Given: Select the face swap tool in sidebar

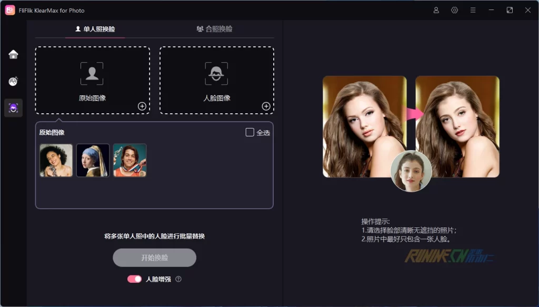Looking at the screenshot, I should [13, 108].
